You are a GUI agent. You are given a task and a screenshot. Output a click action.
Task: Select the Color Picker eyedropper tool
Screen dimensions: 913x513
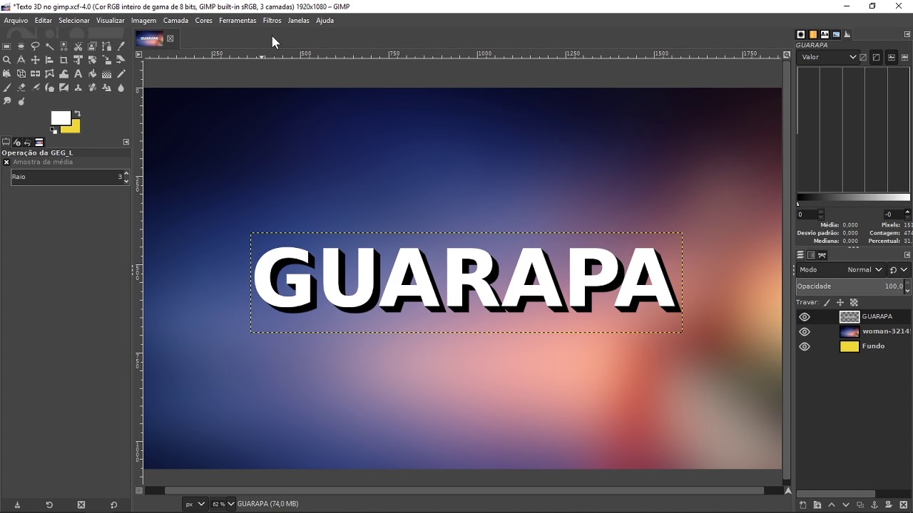point(121,46)
